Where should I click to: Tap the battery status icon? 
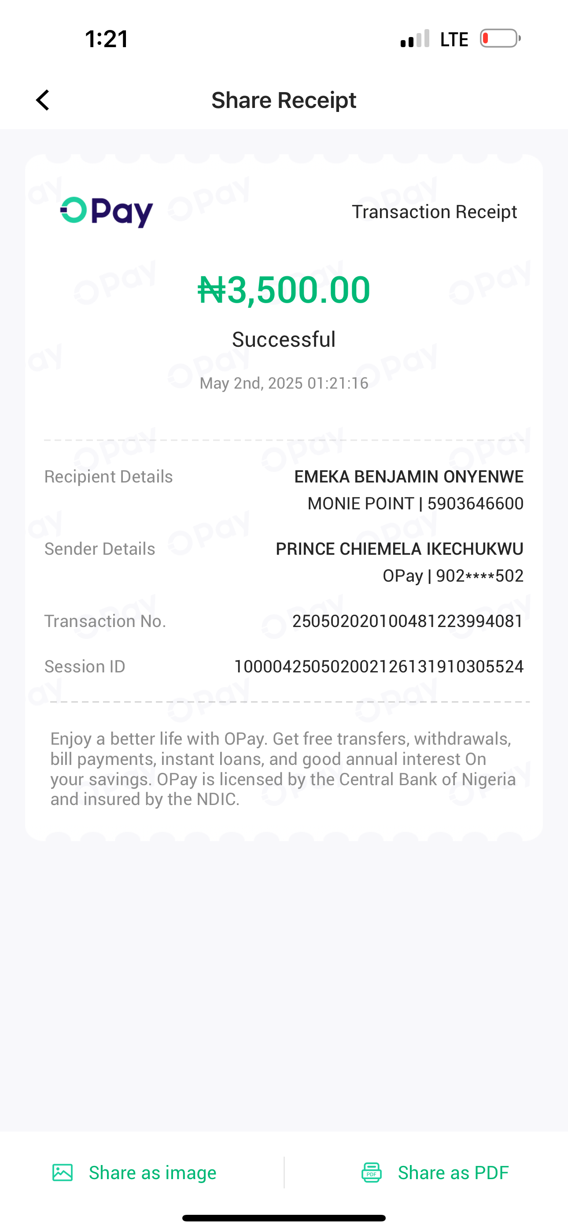point(500,39)
